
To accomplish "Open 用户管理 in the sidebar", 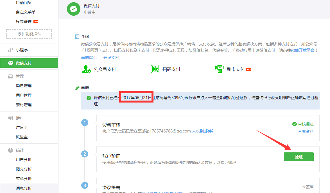I will tap(24, 95).
